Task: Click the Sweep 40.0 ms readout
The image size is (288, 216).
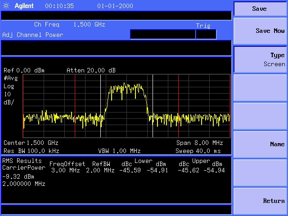Action: 198,151
